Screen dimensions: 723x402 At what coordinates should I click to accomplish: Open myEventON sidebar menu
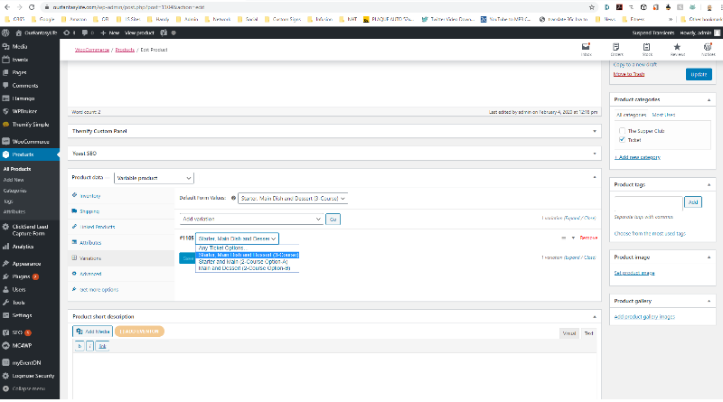(x=29, y=361)
